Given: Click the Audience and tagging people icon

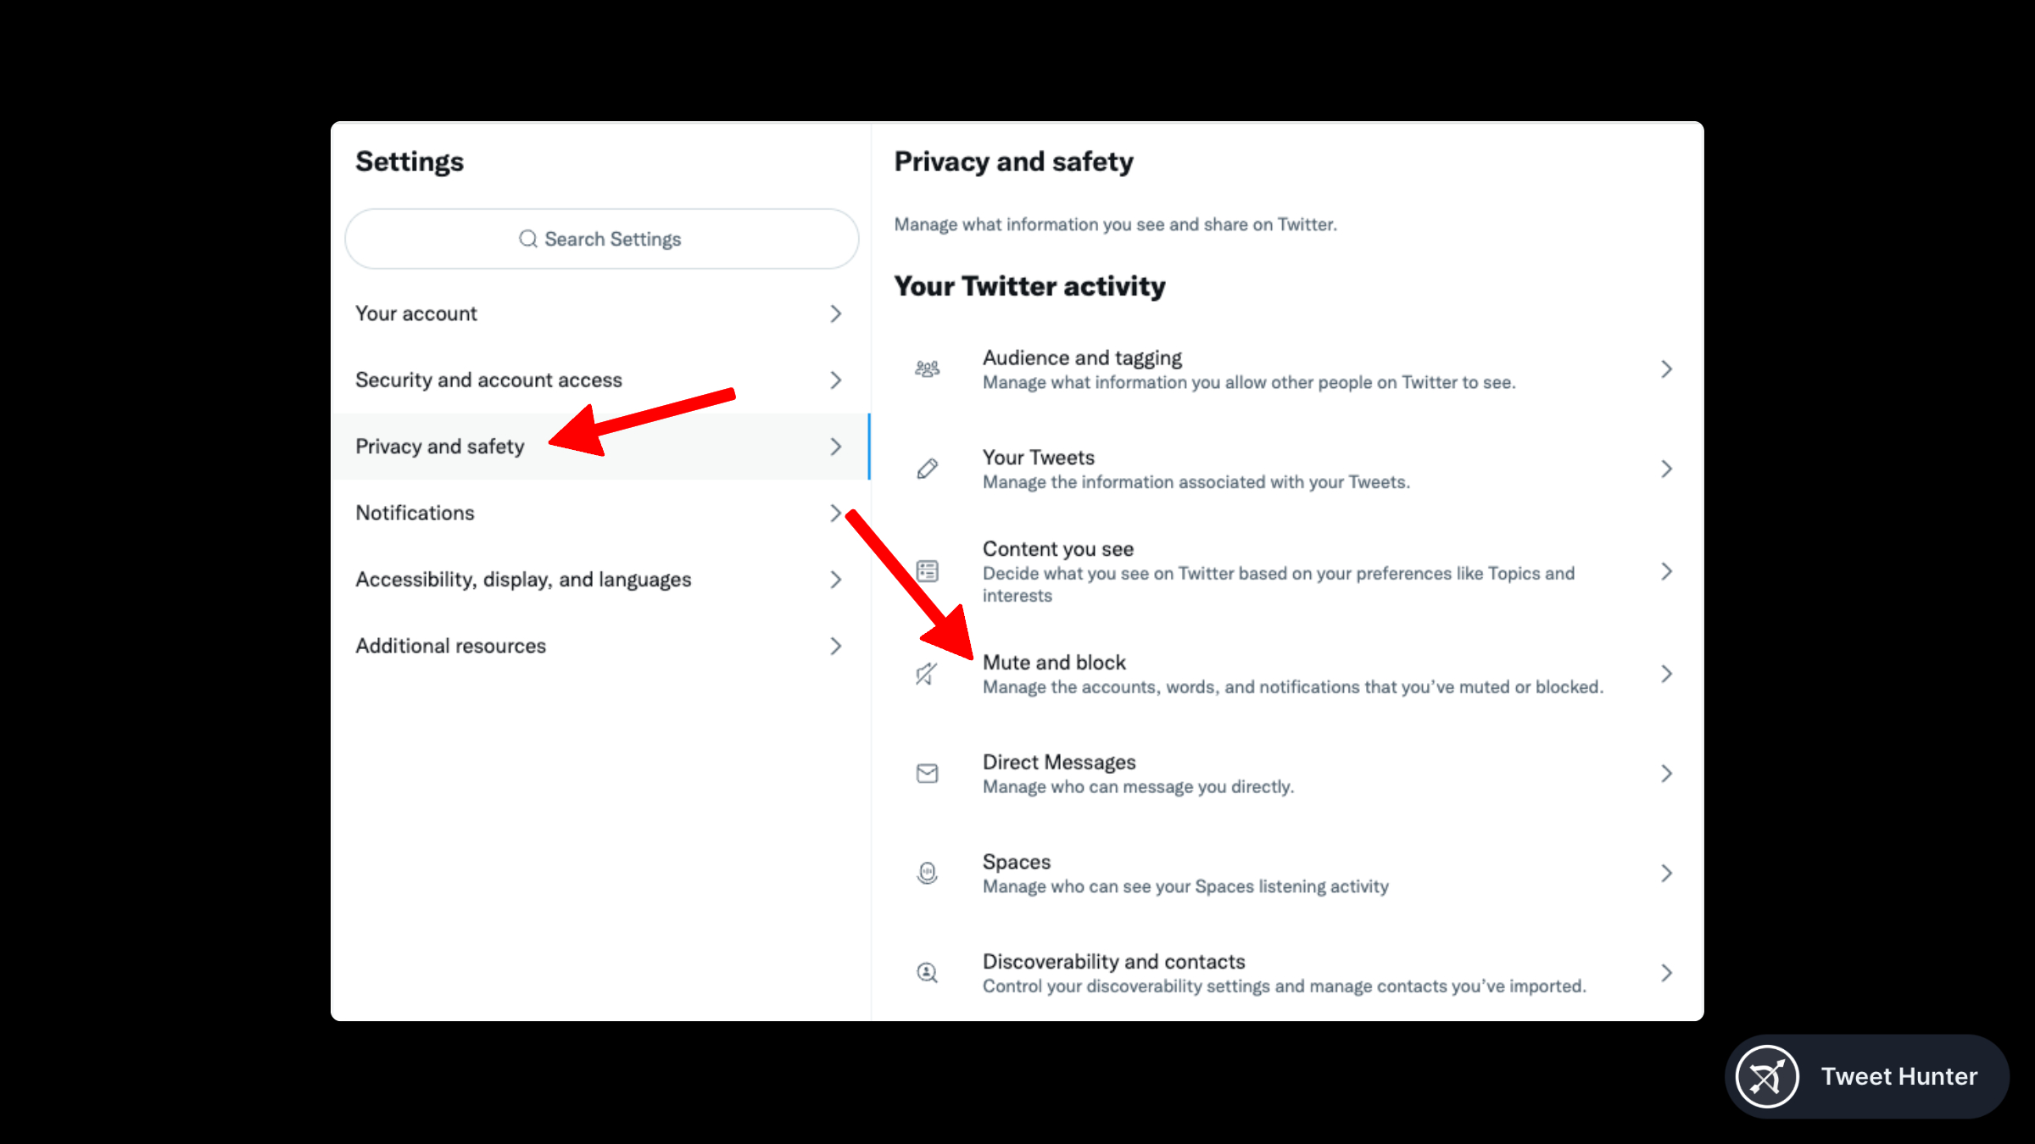Looking at the screenshot, I should 927,369.
